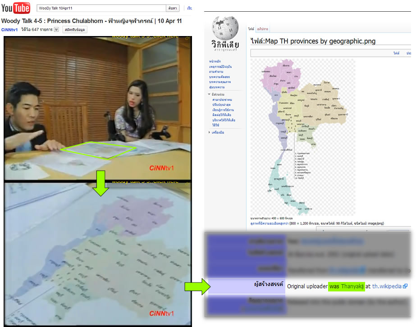The image size is (416, 327).
Task: Open the วิธีใช้ help link
Action: pos(216,125)
